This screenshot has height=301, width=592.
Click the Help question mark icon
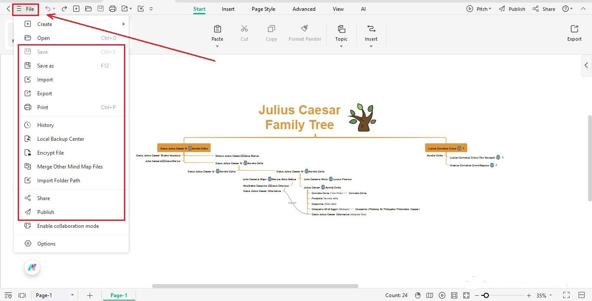pos(565,9)
